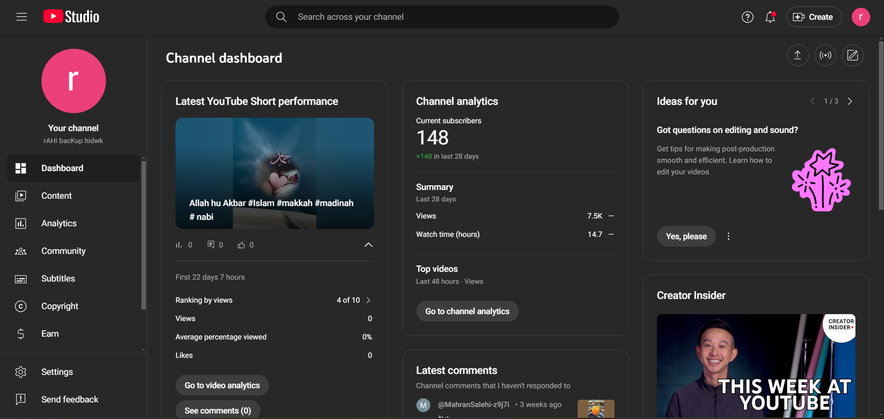Viewport: 884px width, 419px height.
Task: Select Subtitles in the sidebar
Action: [x=74, y=279]
